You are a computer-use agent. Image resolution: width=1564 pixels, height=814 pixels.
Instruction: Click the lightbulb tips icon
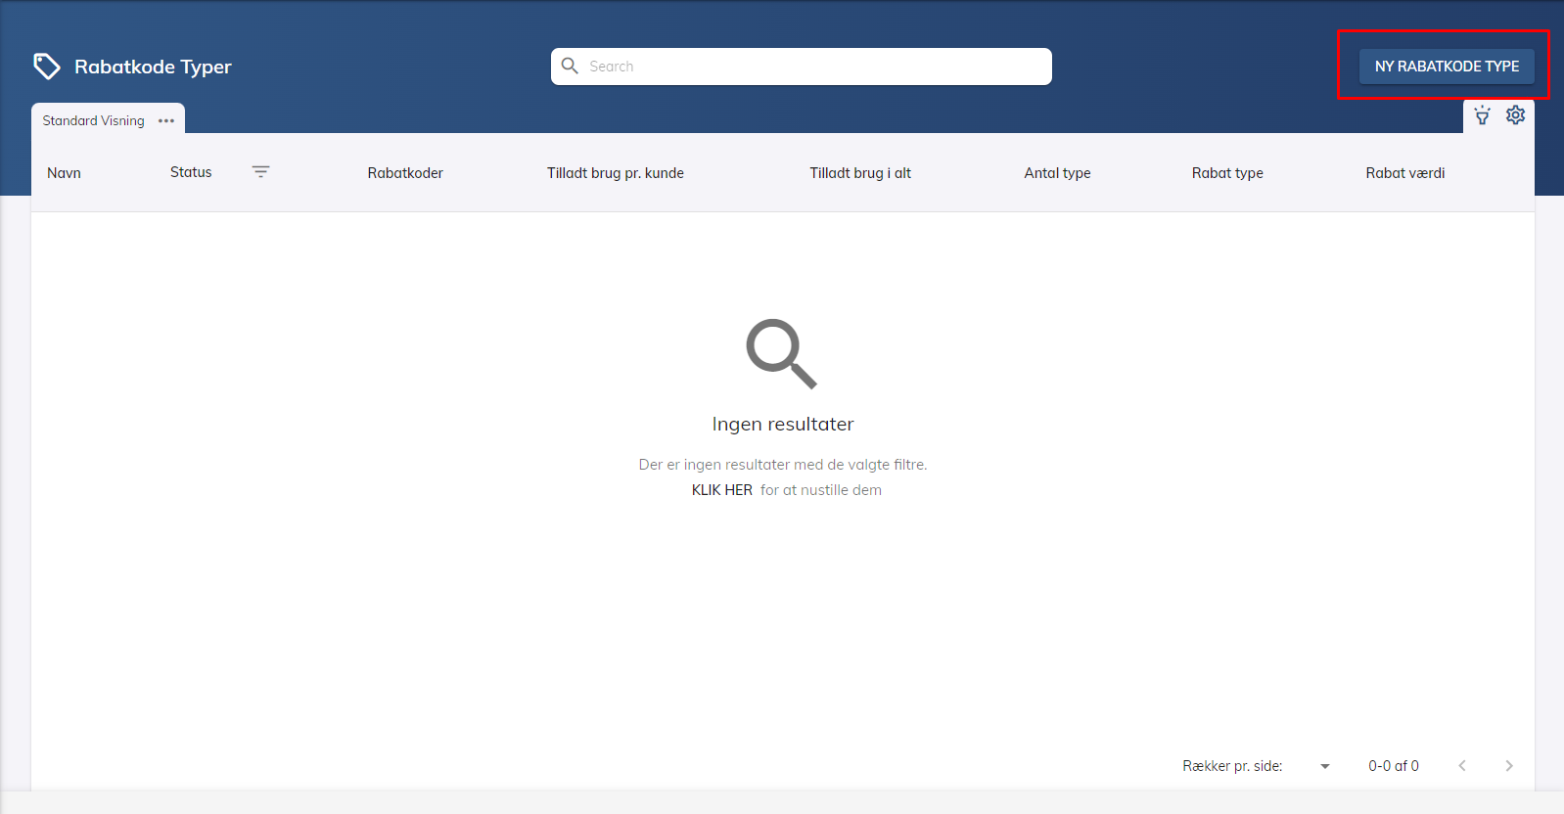pyautogui.click(x=1482, y=115)
